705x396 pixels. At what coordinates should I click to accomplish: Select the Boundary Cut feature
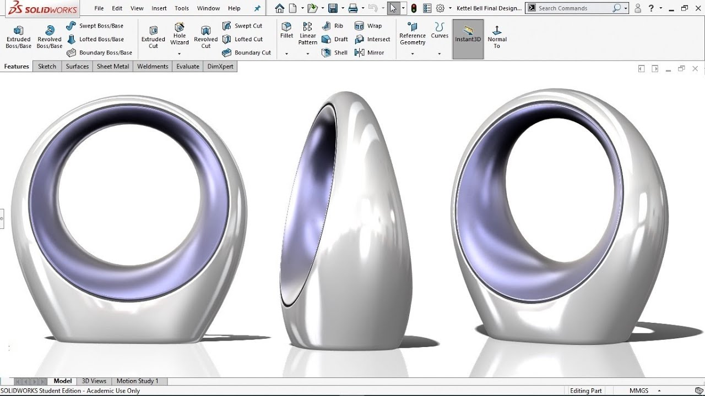tap(246, 53)
